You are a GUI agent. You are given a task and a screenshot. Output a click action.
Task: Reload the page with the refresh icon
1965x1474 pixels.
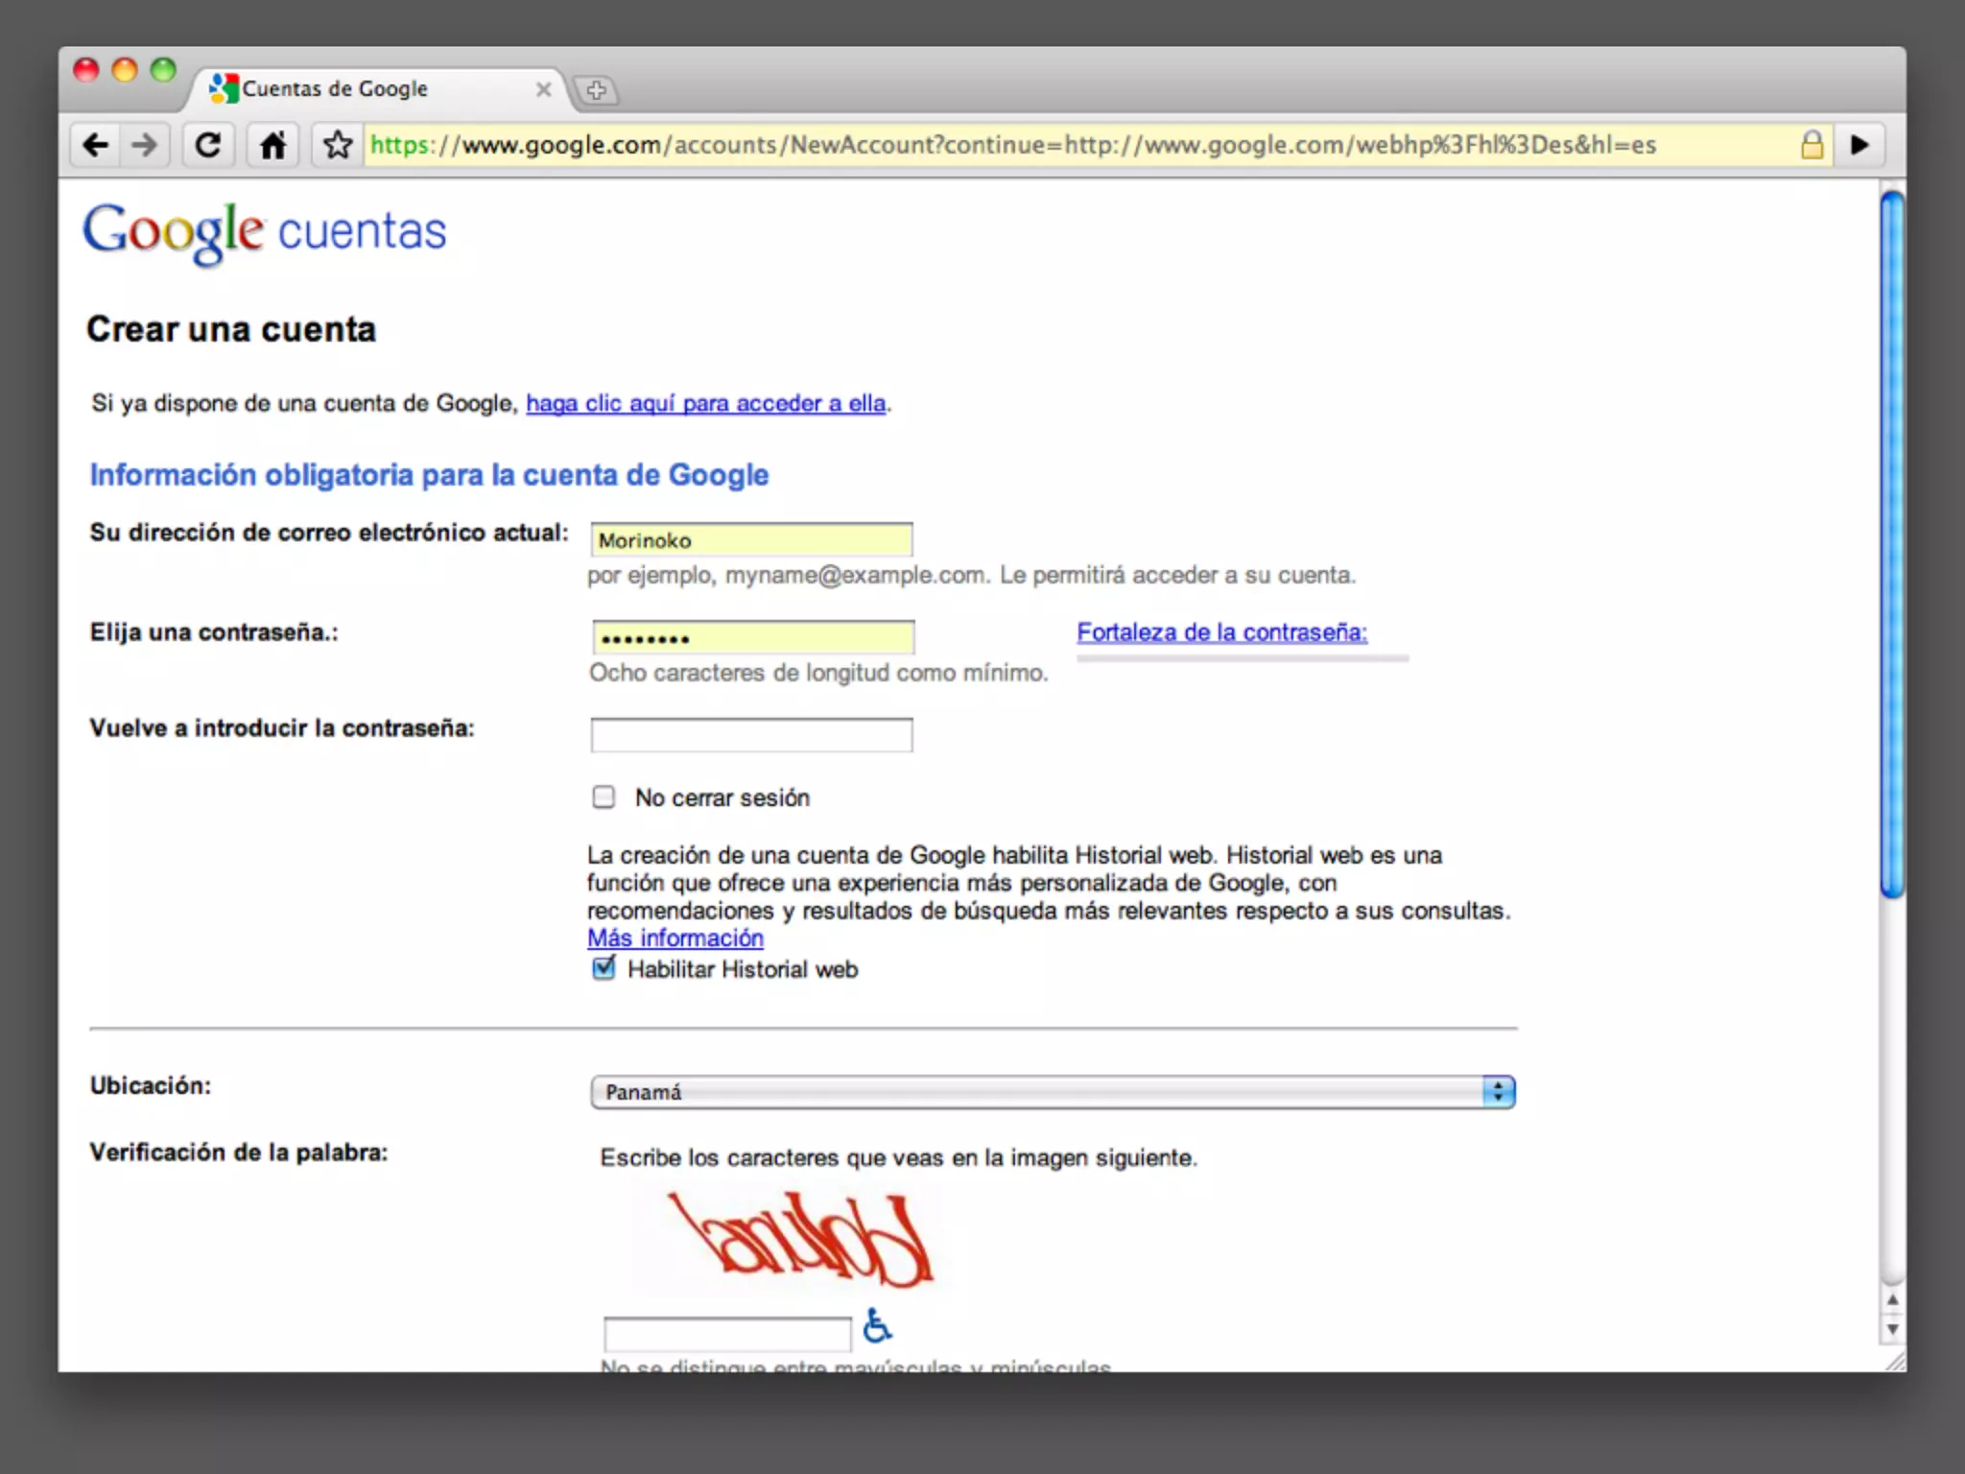[x=208, y=145]
